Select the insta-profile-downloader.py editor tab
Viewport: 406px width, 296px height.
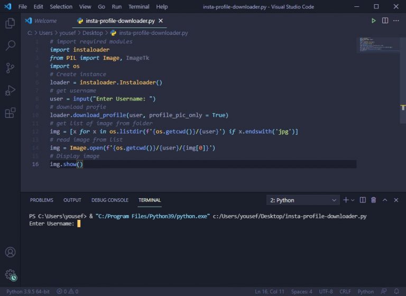pos(120,21)
